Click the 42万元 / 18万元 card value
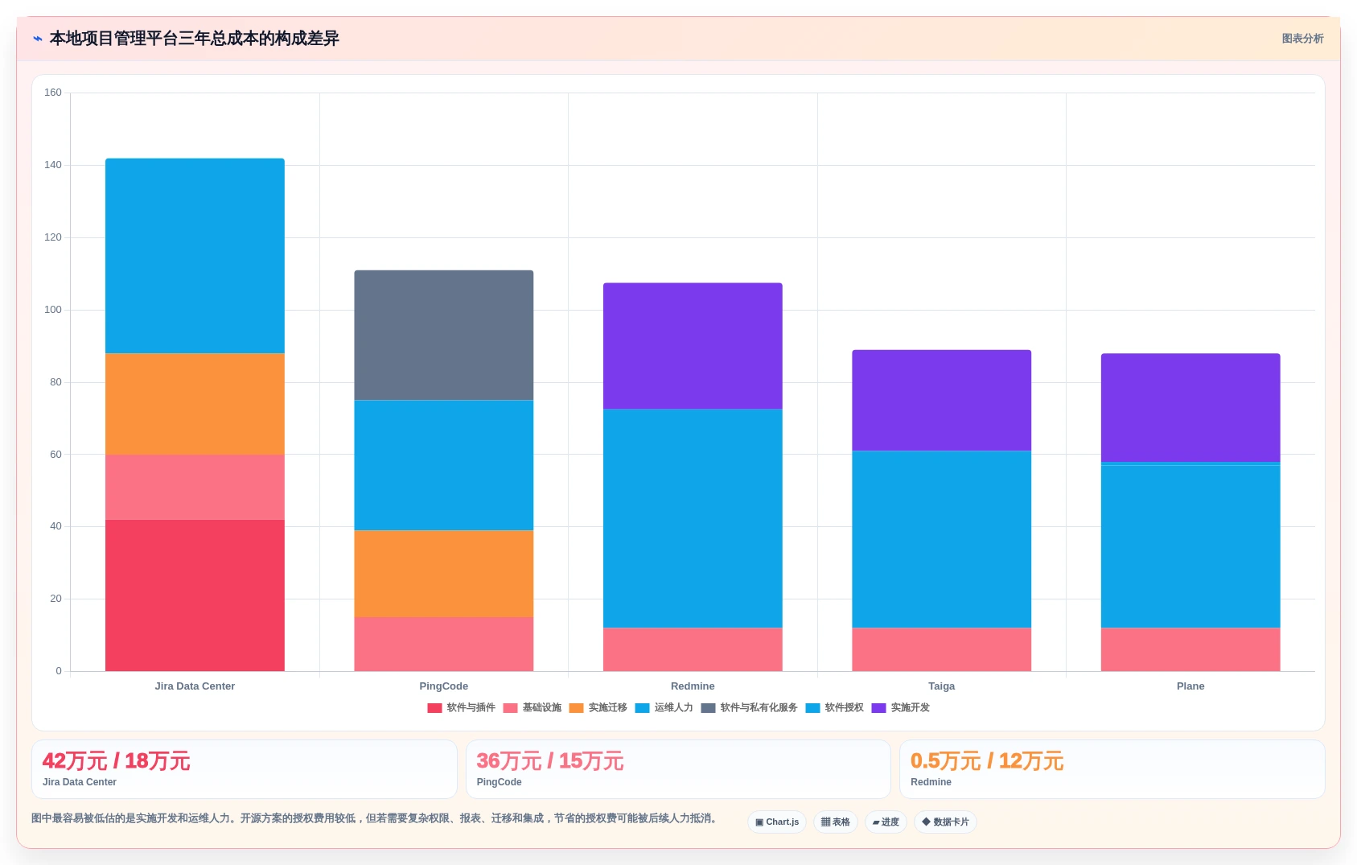This screenshot has height=865, width=1357. pyautogui.click(x=116, y=761)
